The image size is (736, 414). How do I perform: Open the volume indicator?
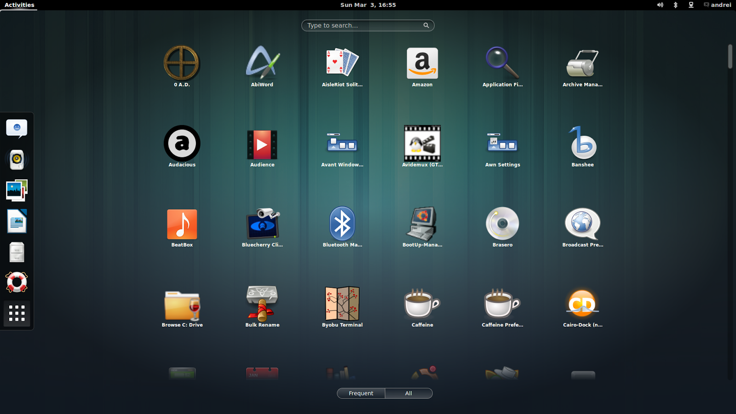(660, 5)
